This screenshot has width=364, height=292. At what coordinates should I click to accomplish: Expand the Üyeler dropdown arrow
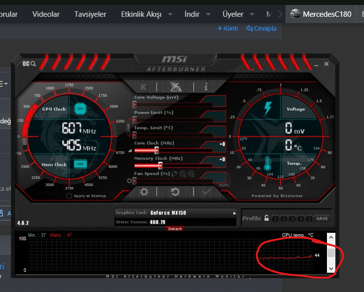tap(252, 14)
